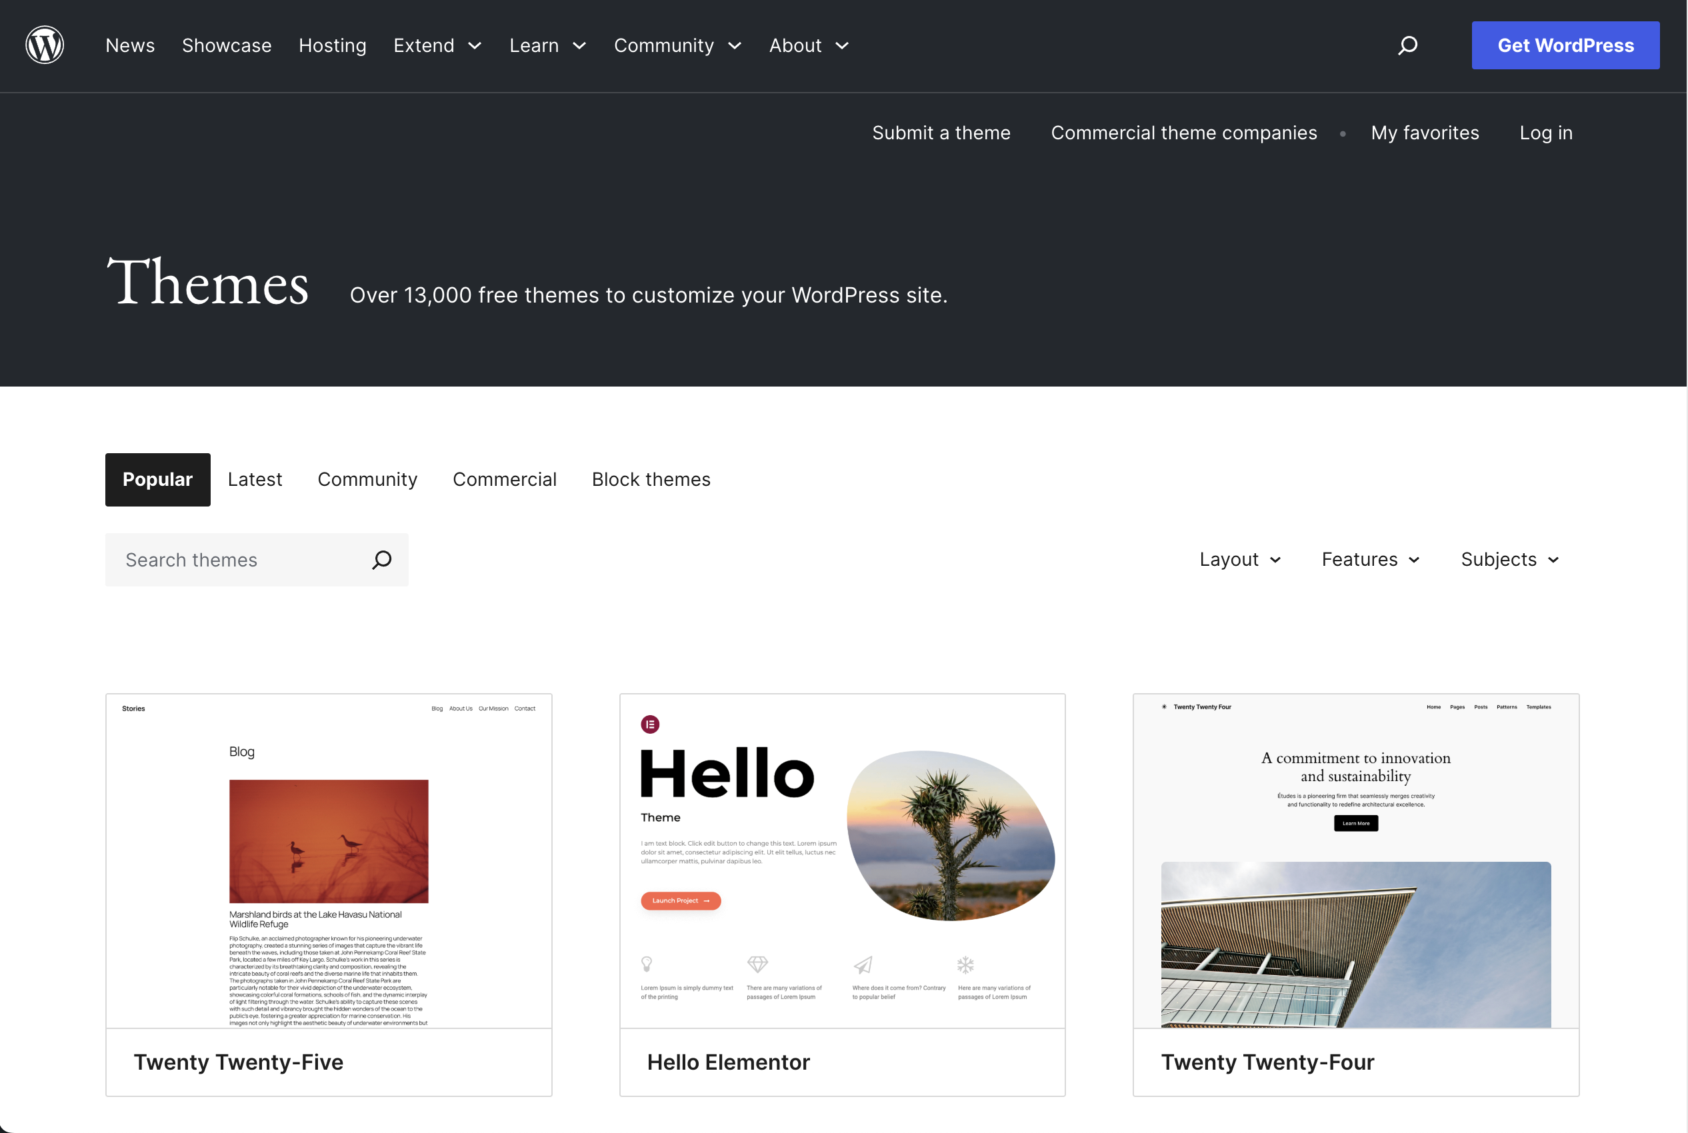
Task: Select the Block themes tab
Action: 651,480
